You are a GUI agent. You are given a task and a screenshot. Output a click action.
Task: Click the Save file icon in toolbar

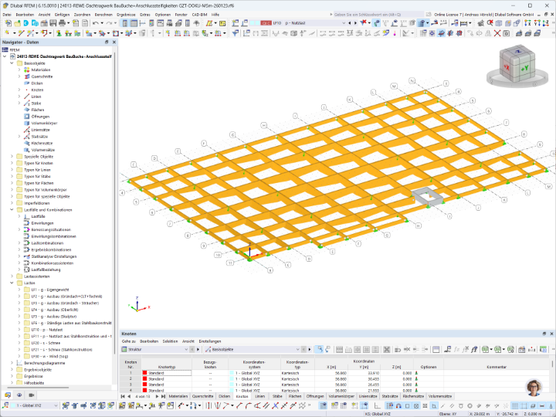53,23
